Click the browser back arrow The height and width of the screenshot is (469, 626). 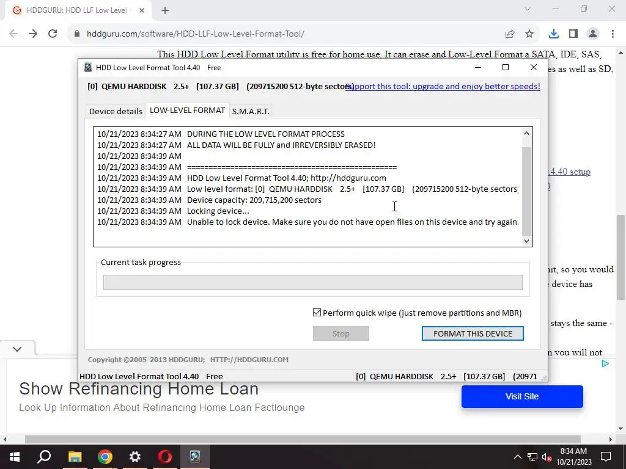tap(13, 34)
